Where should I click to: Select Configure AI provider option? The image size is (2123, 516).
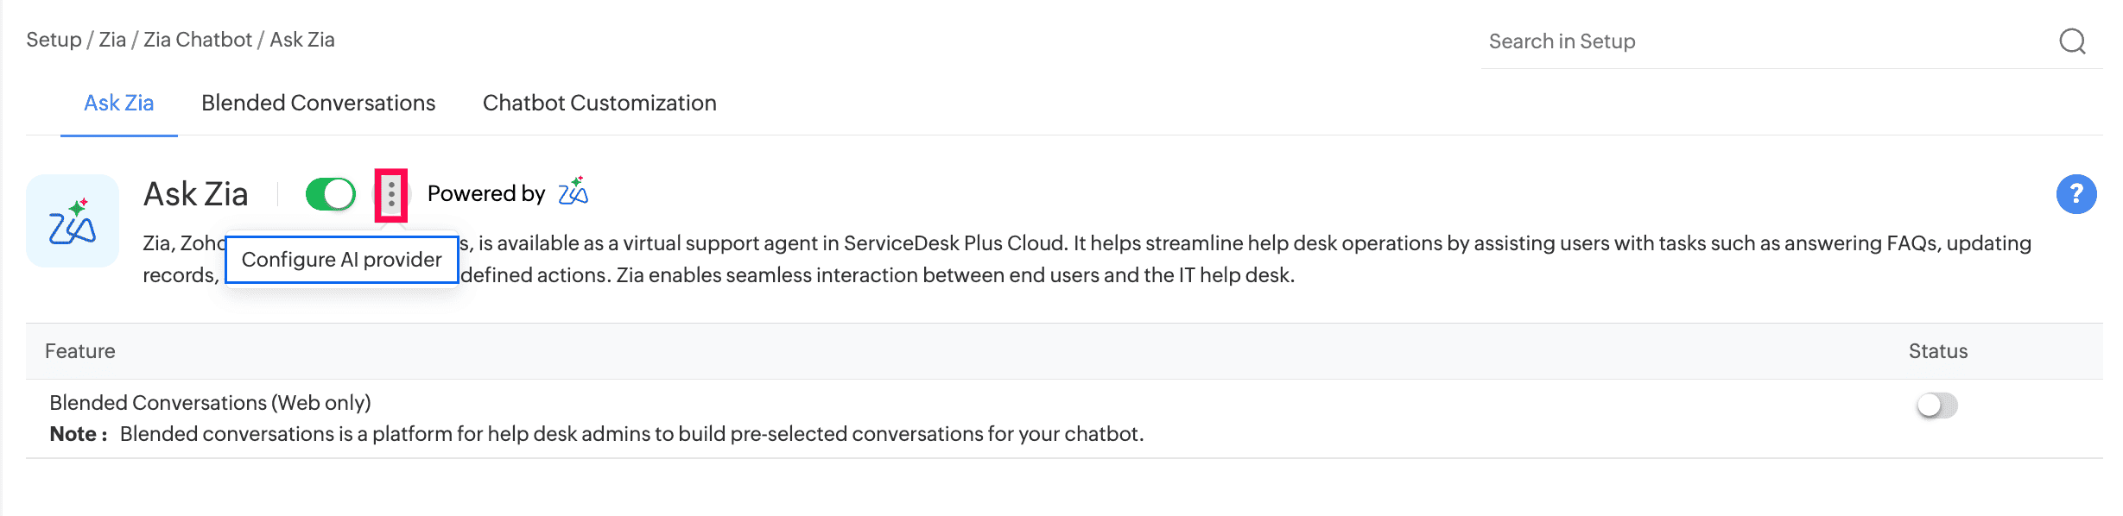tap(341, 260)
